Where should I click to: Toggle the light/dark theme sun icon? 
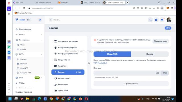(x=40, y=20)
